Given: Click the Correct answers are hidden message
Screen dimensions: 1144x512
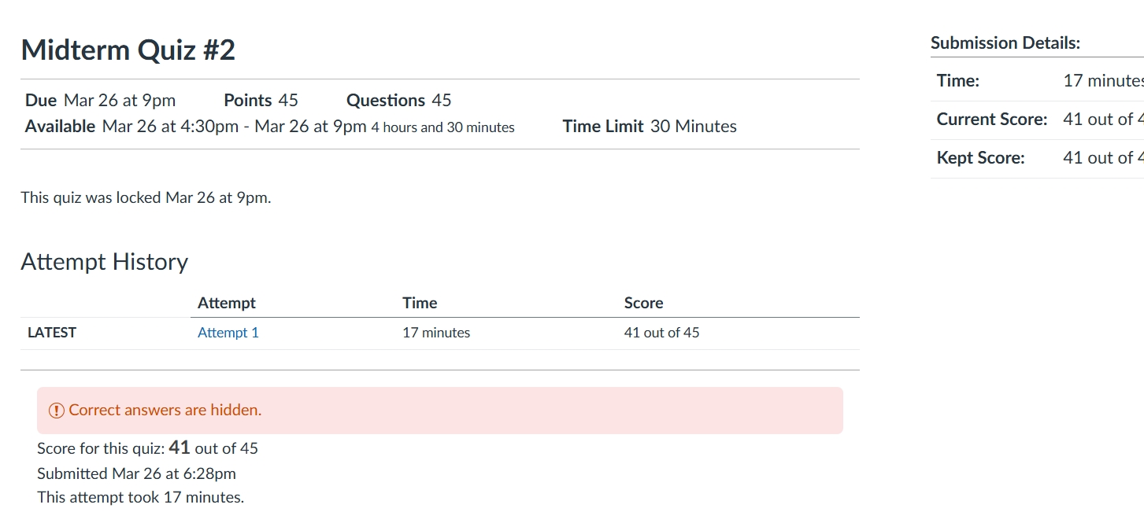Looking at the screenshot, I should [165, 410].
